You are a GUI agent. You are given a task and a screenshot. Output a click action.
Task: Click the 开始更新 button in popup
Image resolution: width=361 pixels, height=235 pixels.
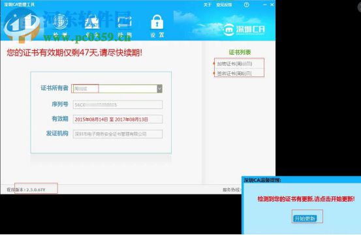305,218
